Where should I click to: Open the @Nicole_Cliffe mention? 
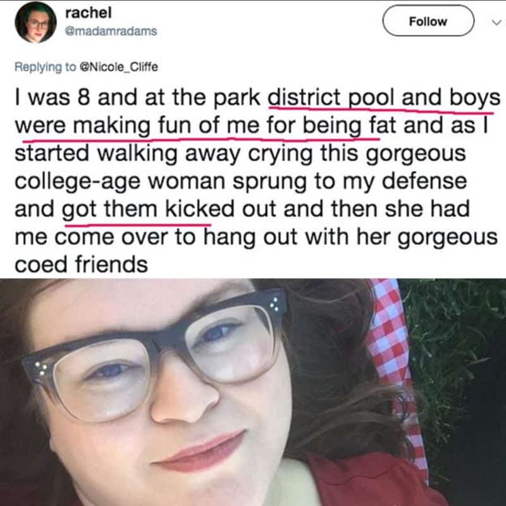click(119, 67)
